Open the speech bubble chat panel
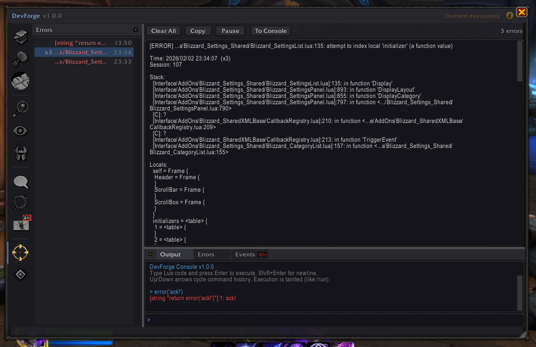Image resolution: width=536 pixels, height=347 pixels. tap(20, 182)
